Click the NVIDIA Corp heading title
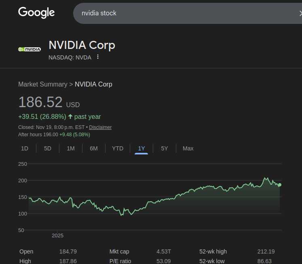 pyautogui.click(x=82, y=45)
